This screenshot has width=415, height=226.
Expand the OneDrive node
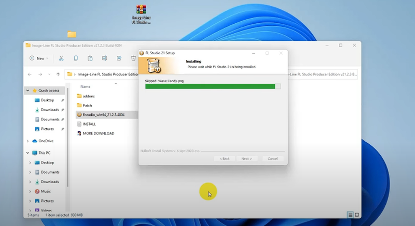click(27, 141)
